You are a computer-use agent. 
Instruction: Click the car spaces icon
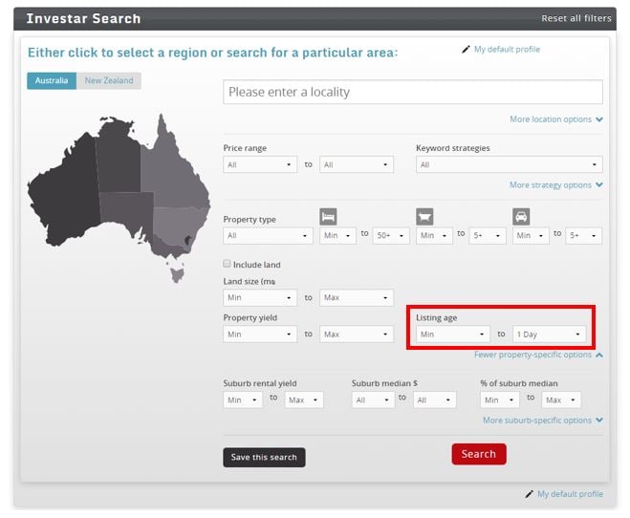click(521, 217)
